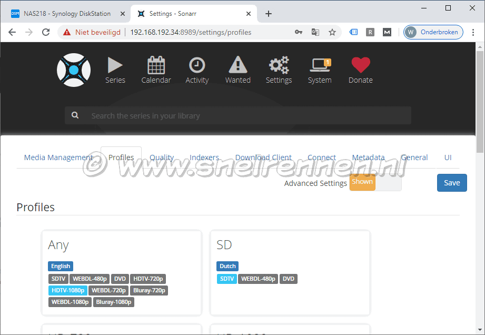Toggle the Advanced Settings Shown switch
The width and height of the screenshot is (485, 335).
[375, 182]
